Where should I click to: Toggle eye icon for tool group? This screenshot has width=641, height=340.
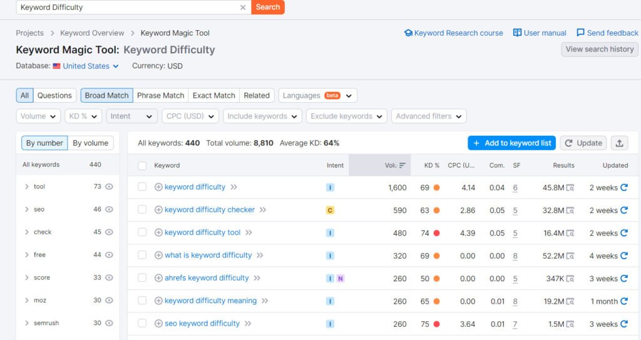click(x=109, y=187)
